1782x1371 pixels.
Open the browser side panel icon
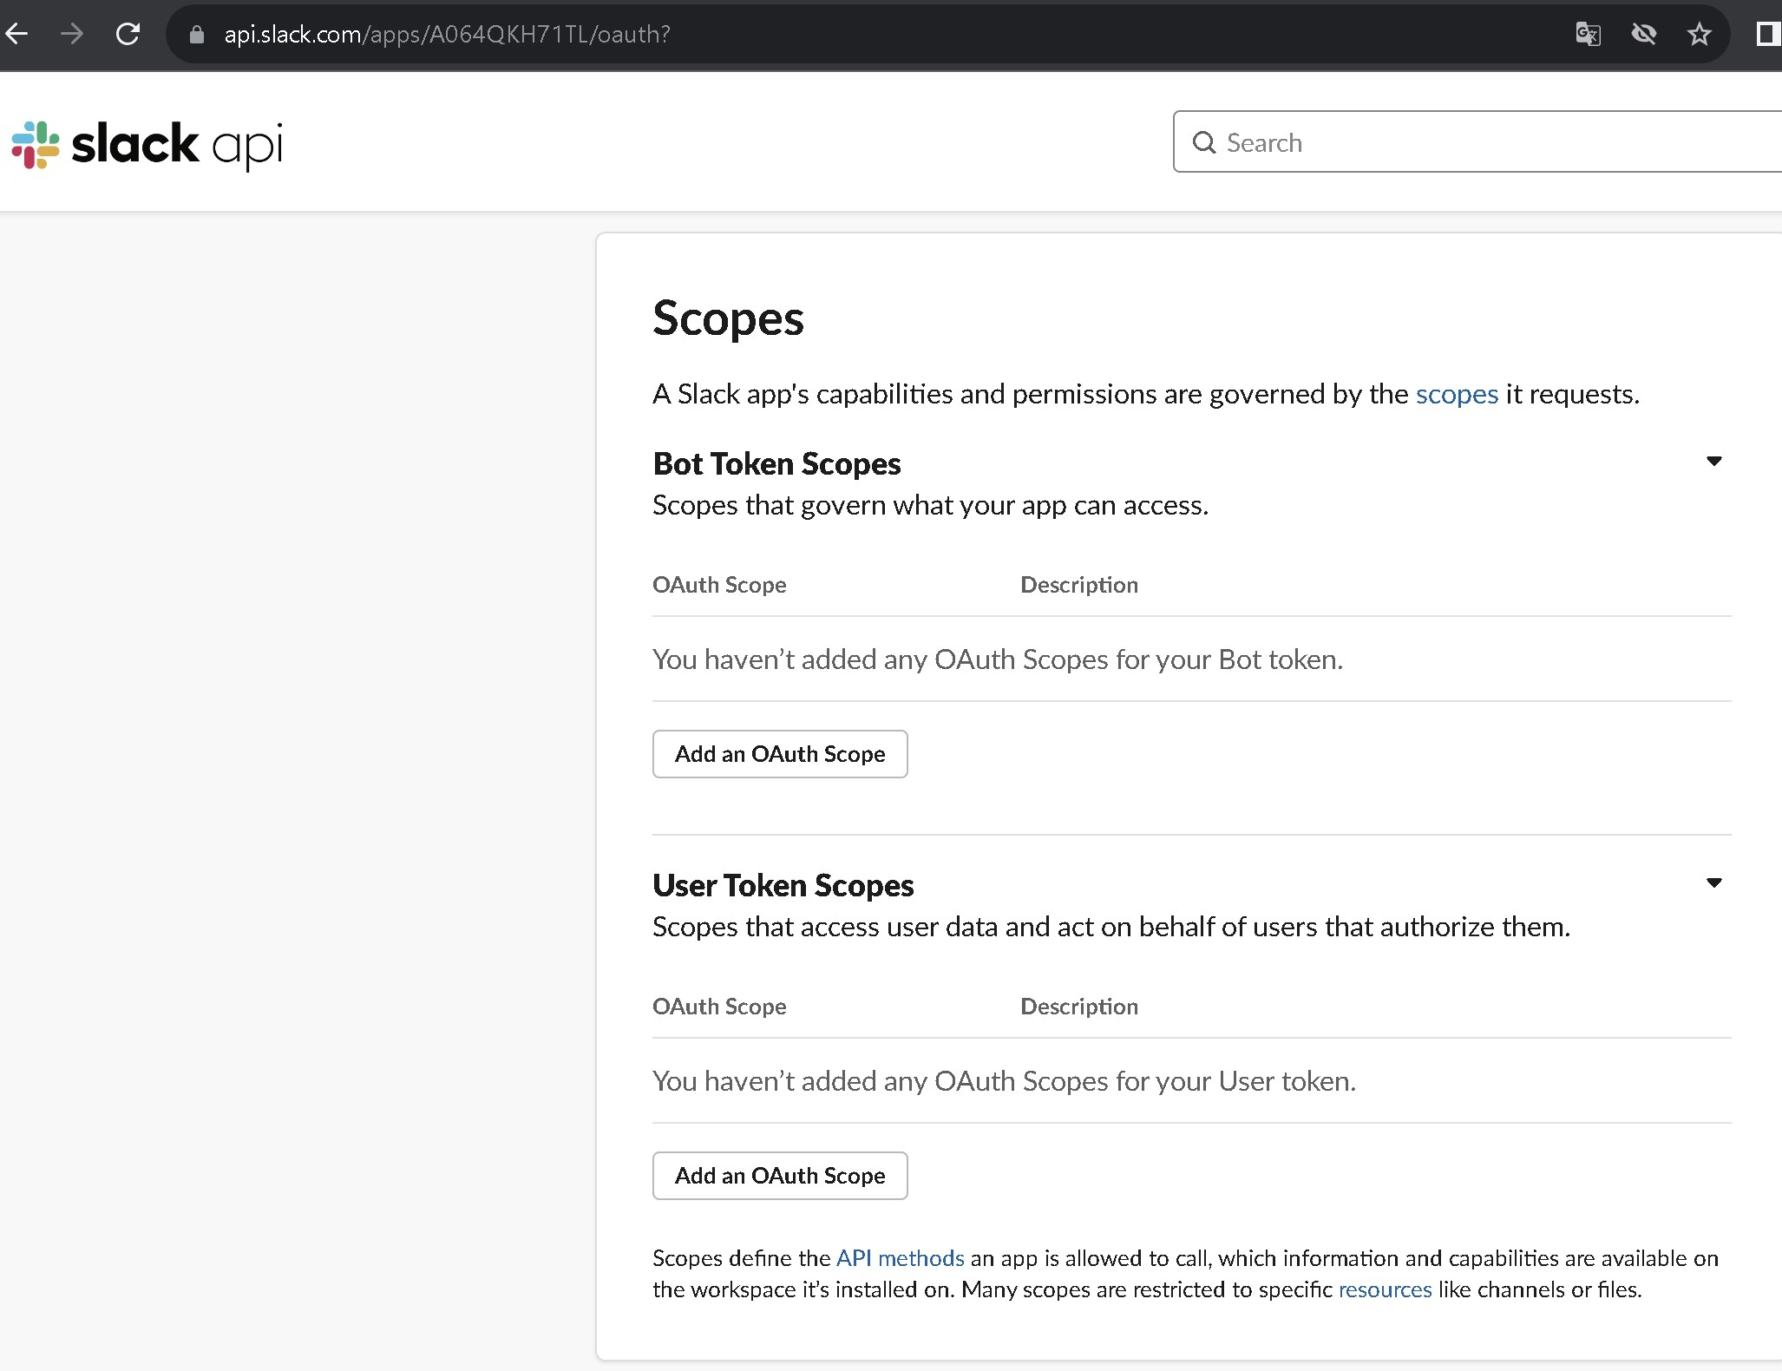(x=1768, y=34)
